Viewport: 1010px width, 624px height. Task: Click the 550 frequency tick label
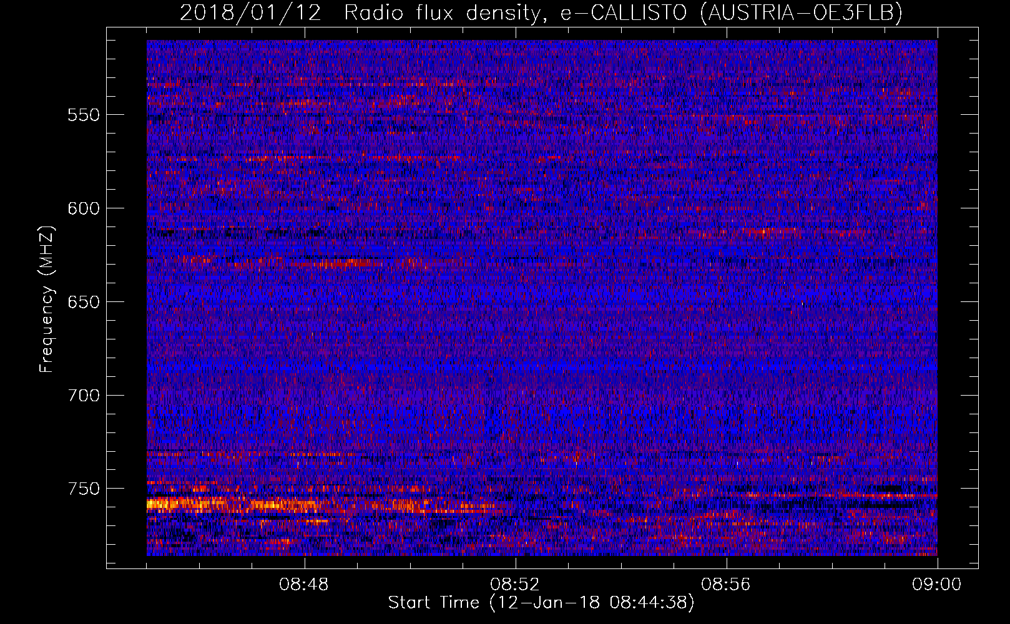tap(83, 115)
